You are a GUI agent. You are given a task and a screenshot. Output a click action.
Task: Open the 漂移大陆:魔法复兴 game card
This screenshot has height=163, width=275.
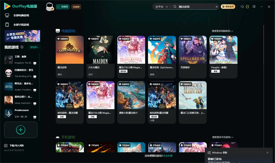point(131,102)
